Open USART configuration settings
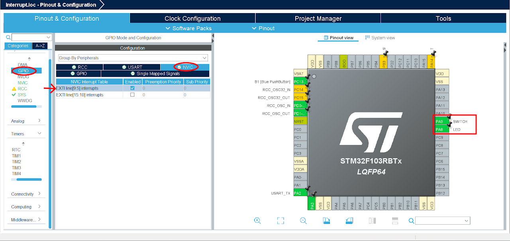Image resolution: width=510 pixels, height=241 pixels. click(x=131, y=67)
